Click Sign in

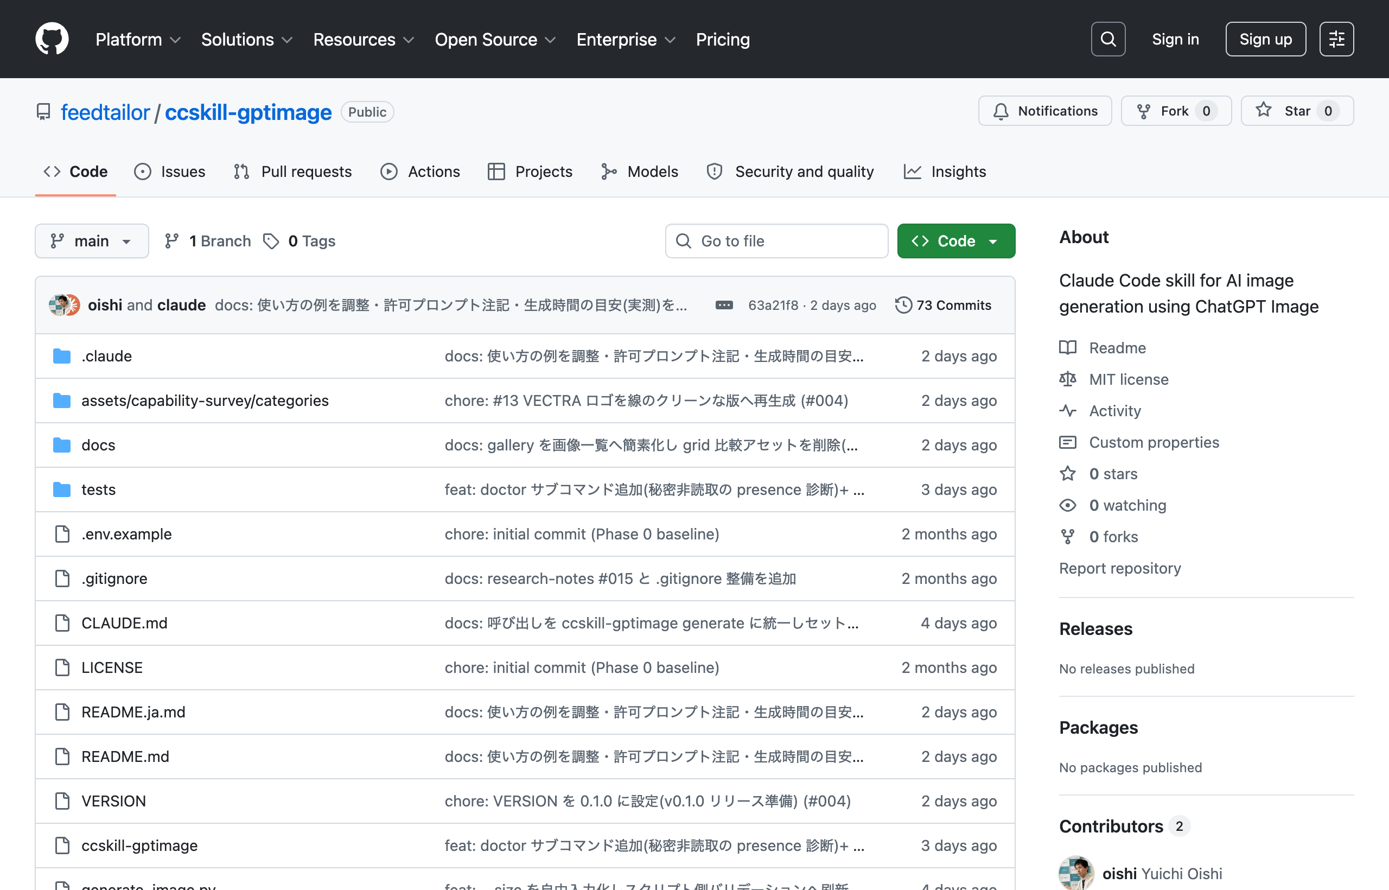1175,39
